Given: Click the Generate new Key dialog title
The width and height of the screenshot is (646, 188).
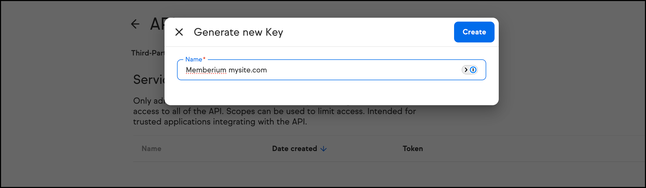Looking at the screenshot, I should (238, 32).
